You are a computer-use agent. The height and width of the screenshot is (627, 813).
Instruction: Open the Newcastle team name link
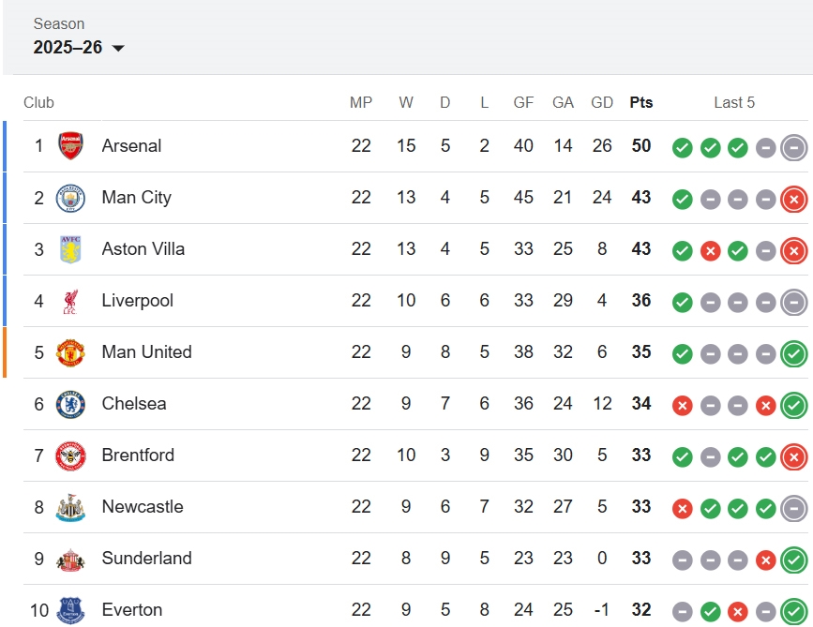(143, 507)
